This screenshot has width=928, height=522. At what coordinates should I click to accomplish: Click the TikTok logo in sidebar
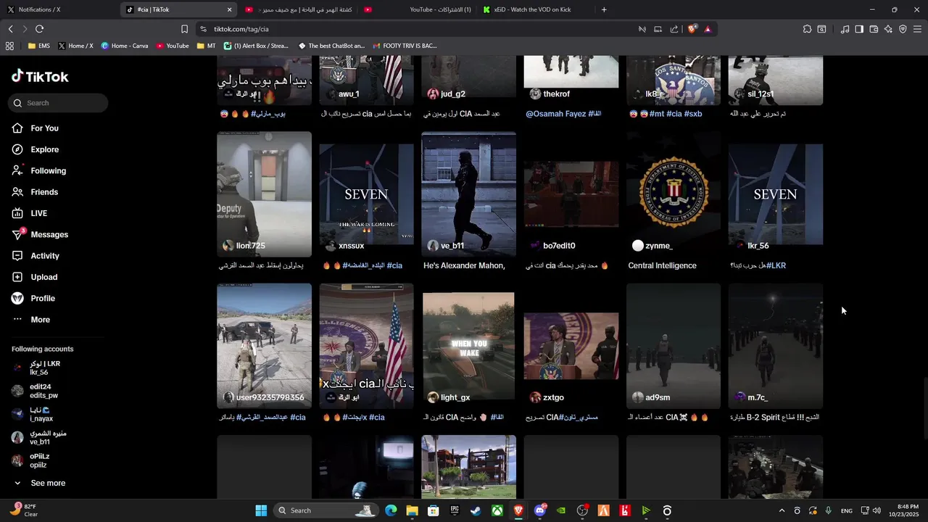click(x=40, y=76)
